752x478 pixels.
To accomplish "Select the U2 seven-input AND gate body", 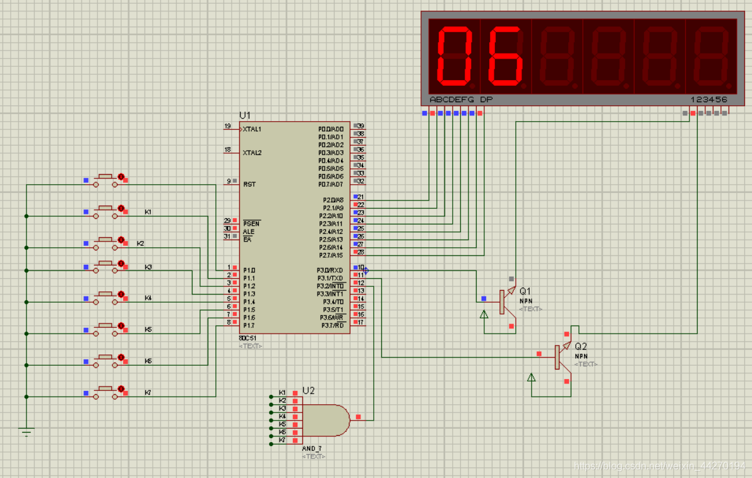I will coord(326,420).
